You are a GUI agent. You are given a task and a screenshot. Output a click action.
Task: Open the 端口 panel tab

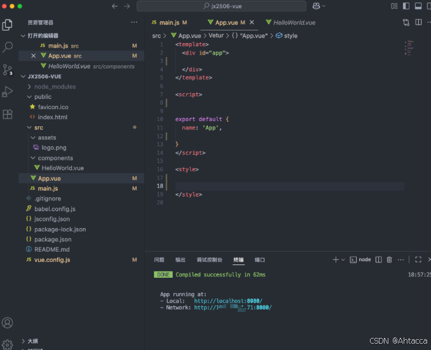point(259,260)
